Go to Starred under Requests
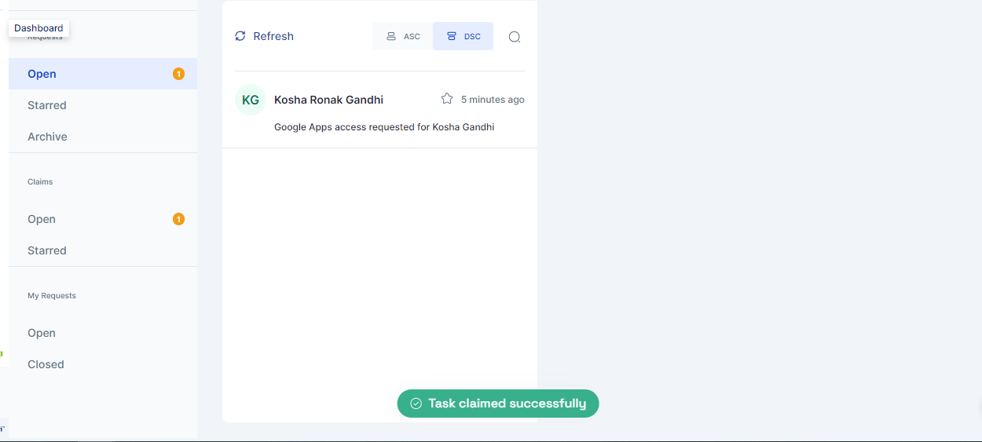Image resolution: width=982 pixels, height=442 pixels. point(47,105)
